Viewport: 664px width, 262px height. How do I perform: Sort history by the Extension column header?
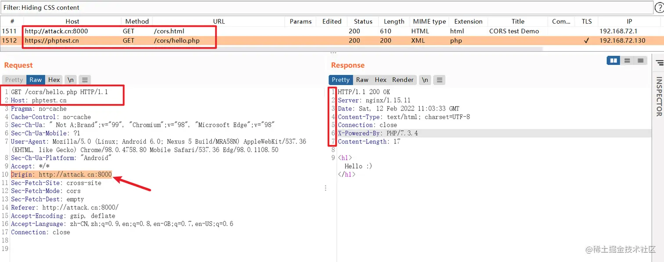tap(468, 21)
